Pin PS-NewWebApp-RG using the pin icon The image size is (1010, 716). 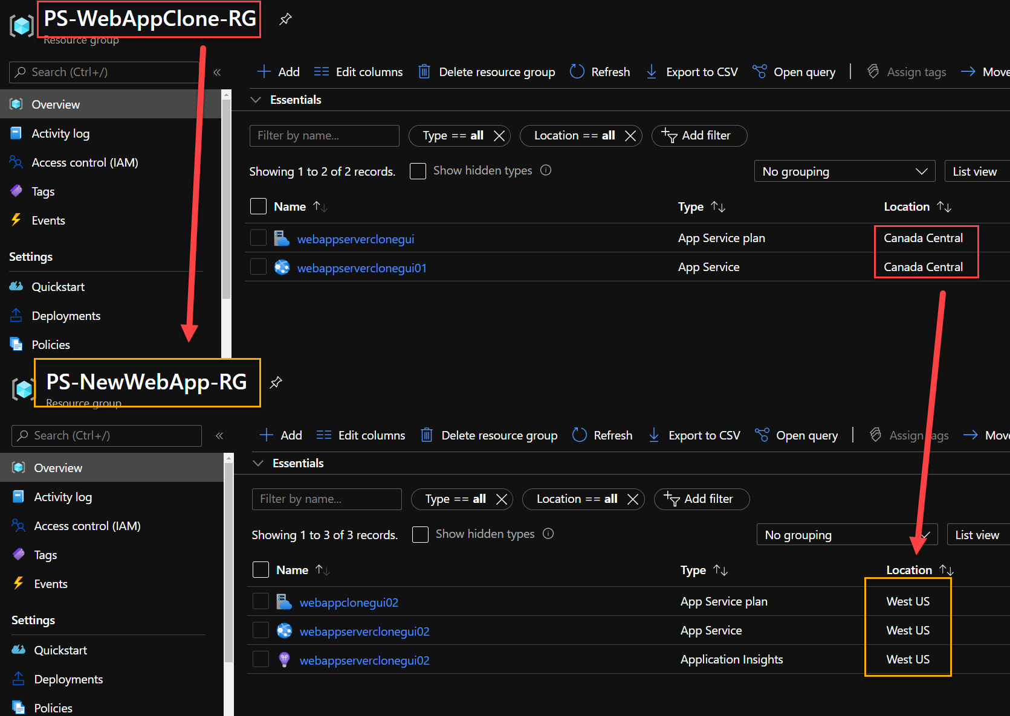tap(276, 382)
